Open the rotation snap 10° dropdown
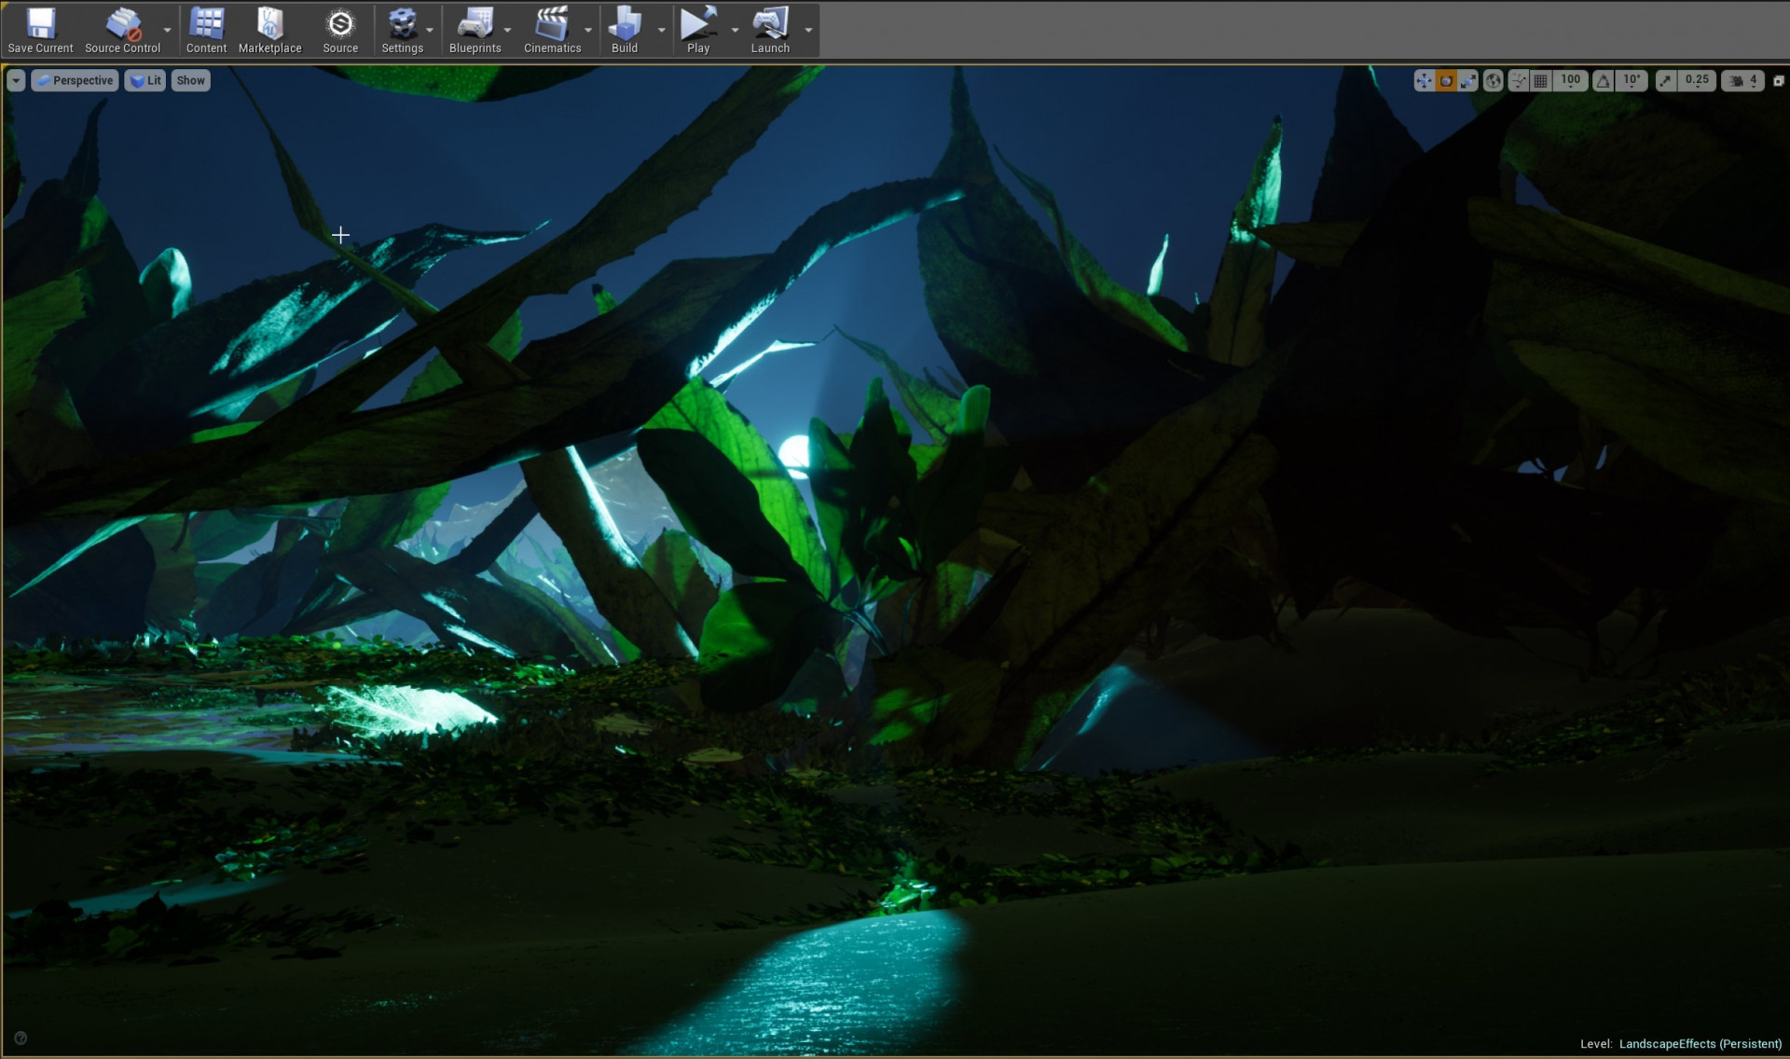1790x1059 pixels. tap(1632, 81)
